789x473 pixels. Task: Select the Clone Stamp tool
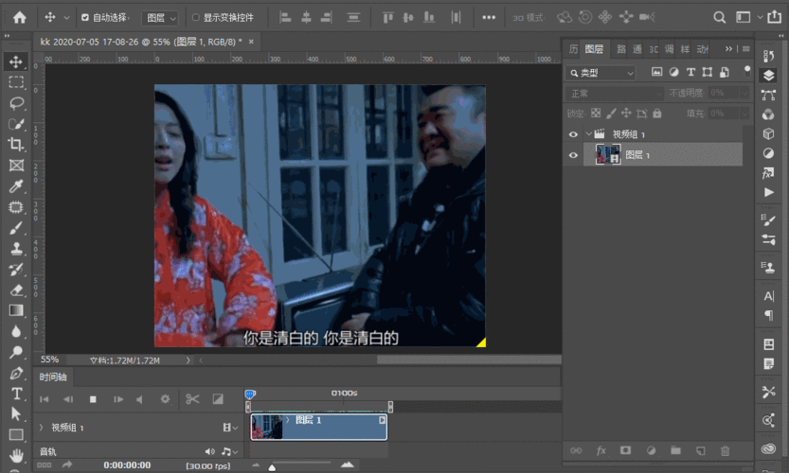click(16, 248)
